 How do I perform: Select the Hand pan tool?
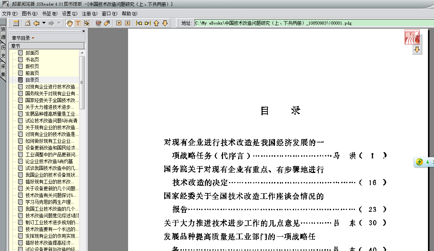(x=69, y=23)
